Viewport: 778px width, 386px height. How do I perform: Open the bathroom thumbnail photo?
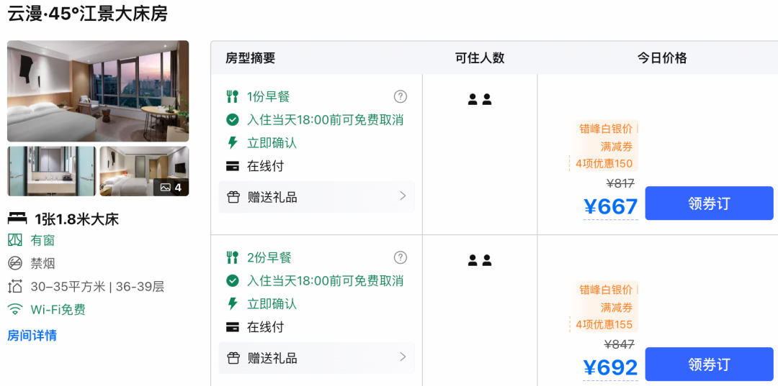[x=52, y=171]
